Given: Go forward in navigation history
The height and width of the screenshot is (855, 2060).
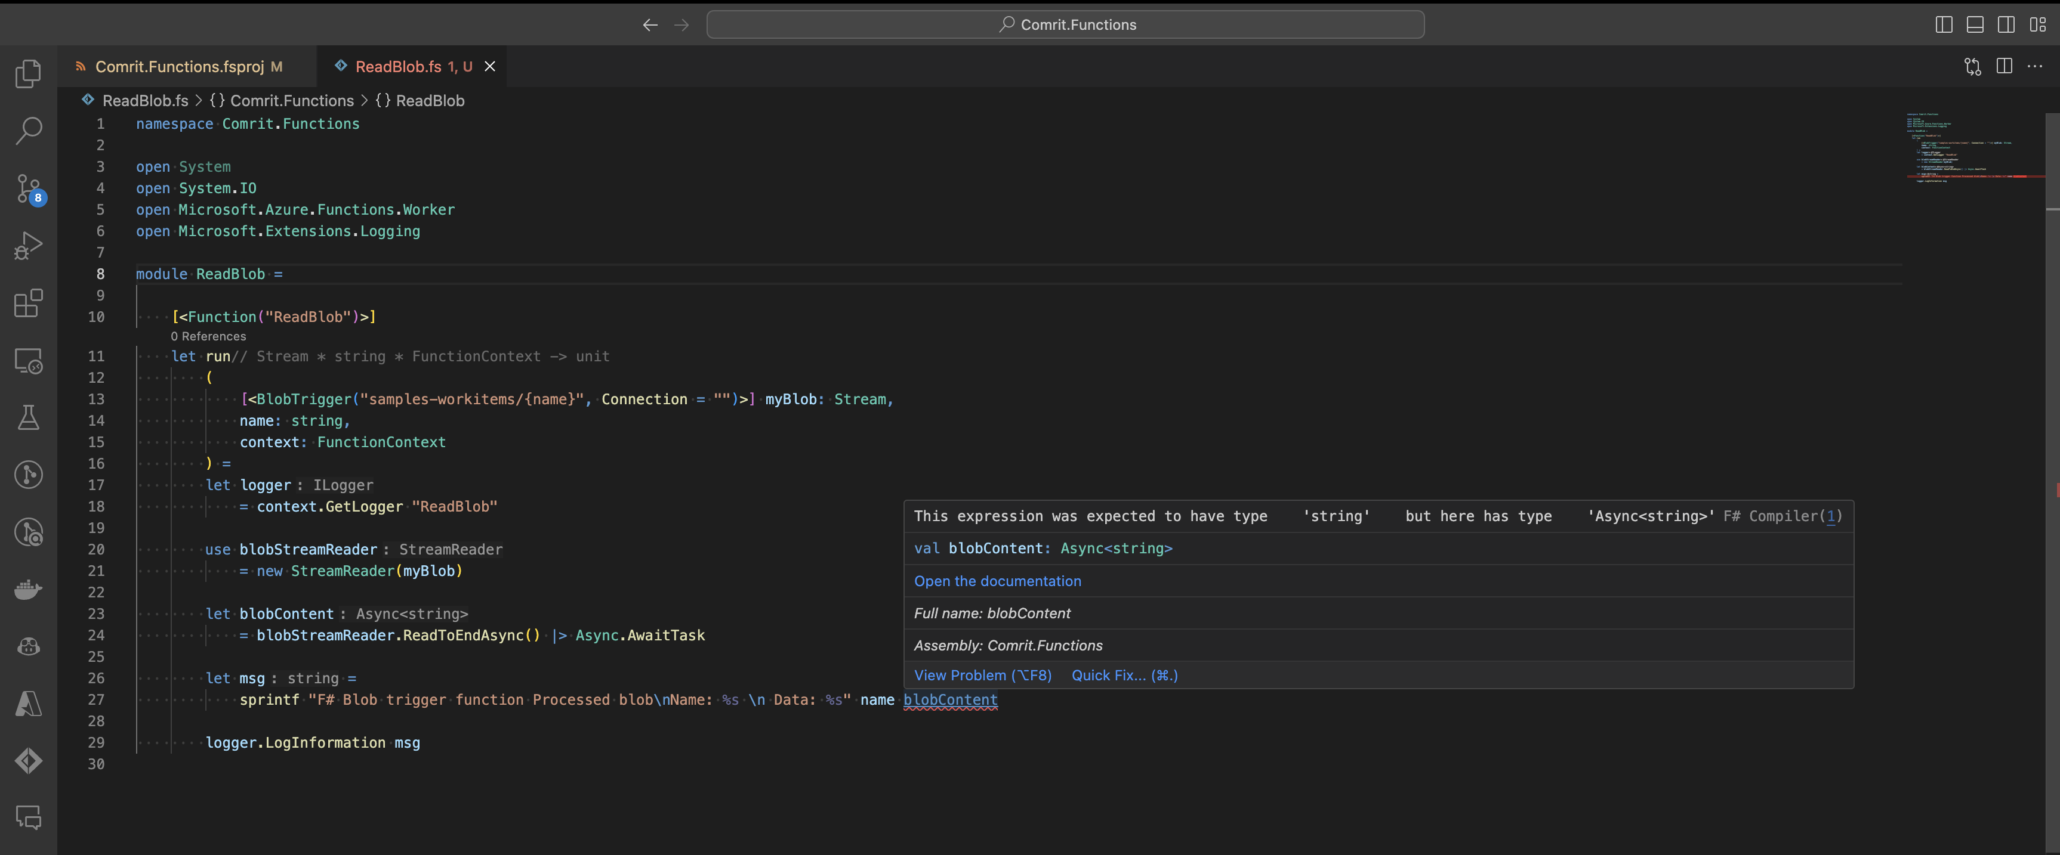Looking at the screenshot, I should click(x=681, y=25).
